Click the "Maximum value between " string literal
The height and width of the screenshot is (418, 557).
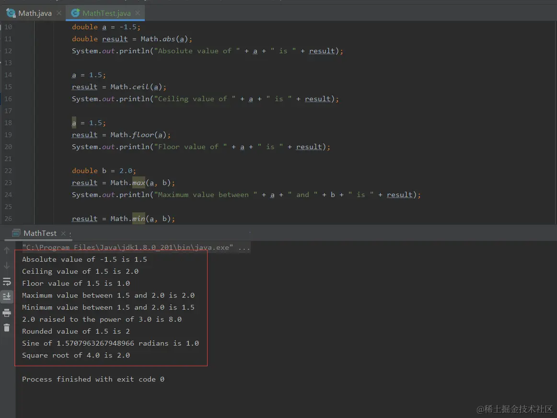(206, 195)
